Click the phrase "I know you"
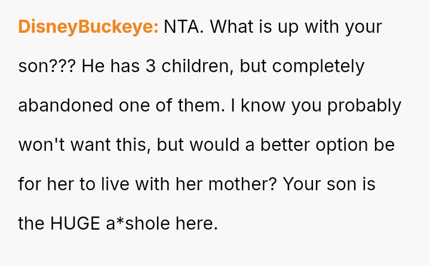 [273, 106]
